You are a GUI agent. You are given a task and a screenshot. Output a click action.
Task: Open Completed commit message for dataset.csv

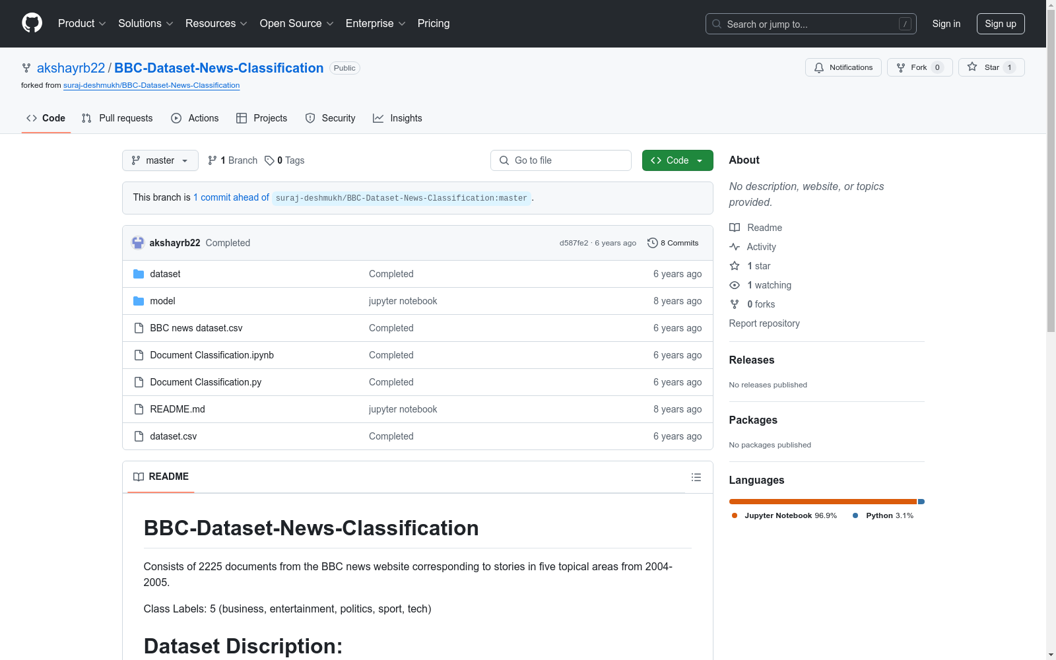pyautogui.click(x=391, y=436)
